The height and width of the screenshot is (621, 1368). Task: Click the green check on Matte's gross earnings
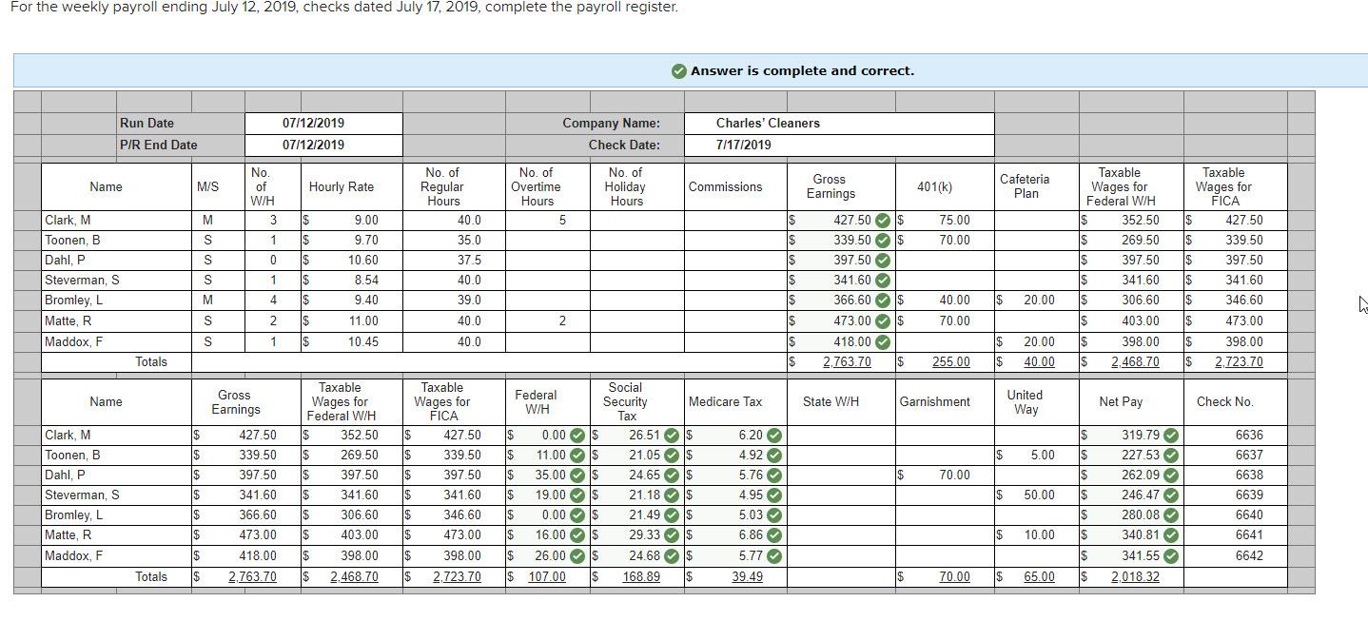pos(883,320)
